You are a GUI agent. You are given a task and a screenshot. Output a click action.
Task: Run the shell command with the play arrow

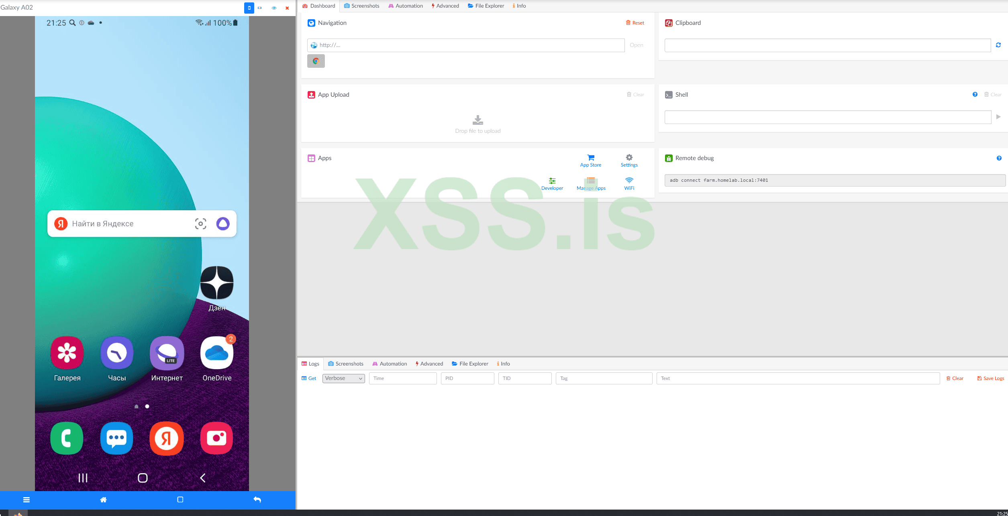(x=998, y=117)
